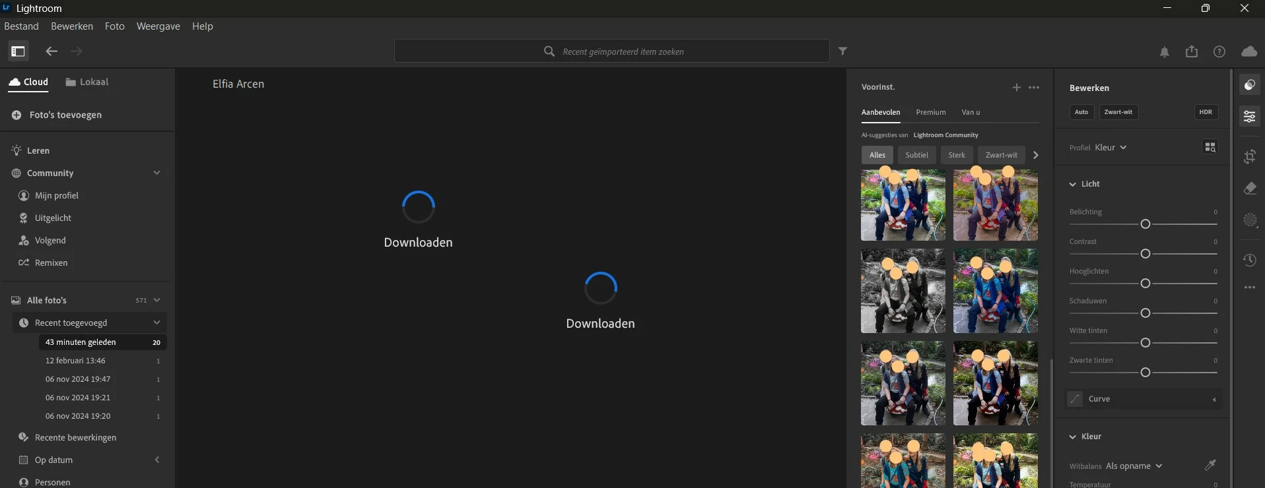Click Foto's toevoegen plus icon

[17, 115]
